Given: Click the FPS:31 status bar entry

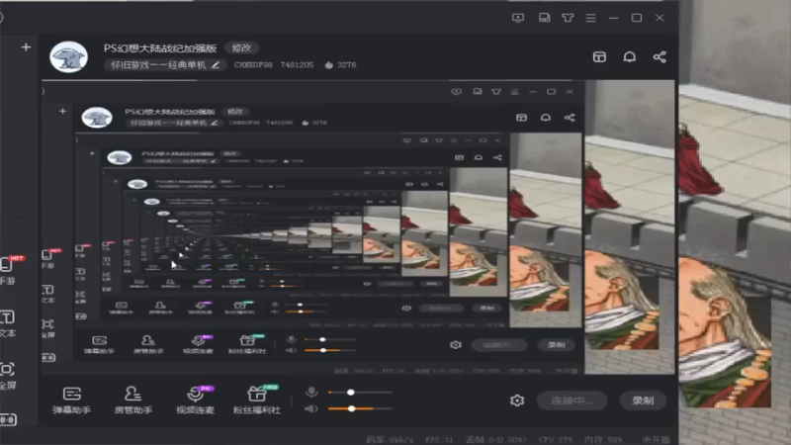Looking at the screenshot, I should (440, 439).
